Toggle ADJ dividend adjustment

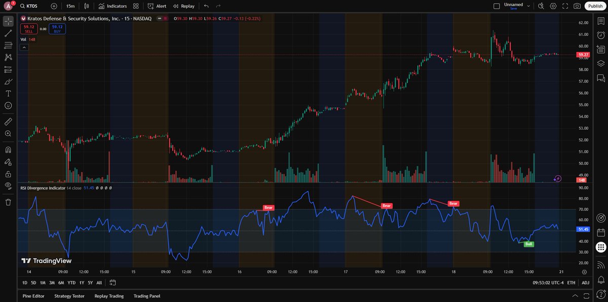(x=585, y=283)
